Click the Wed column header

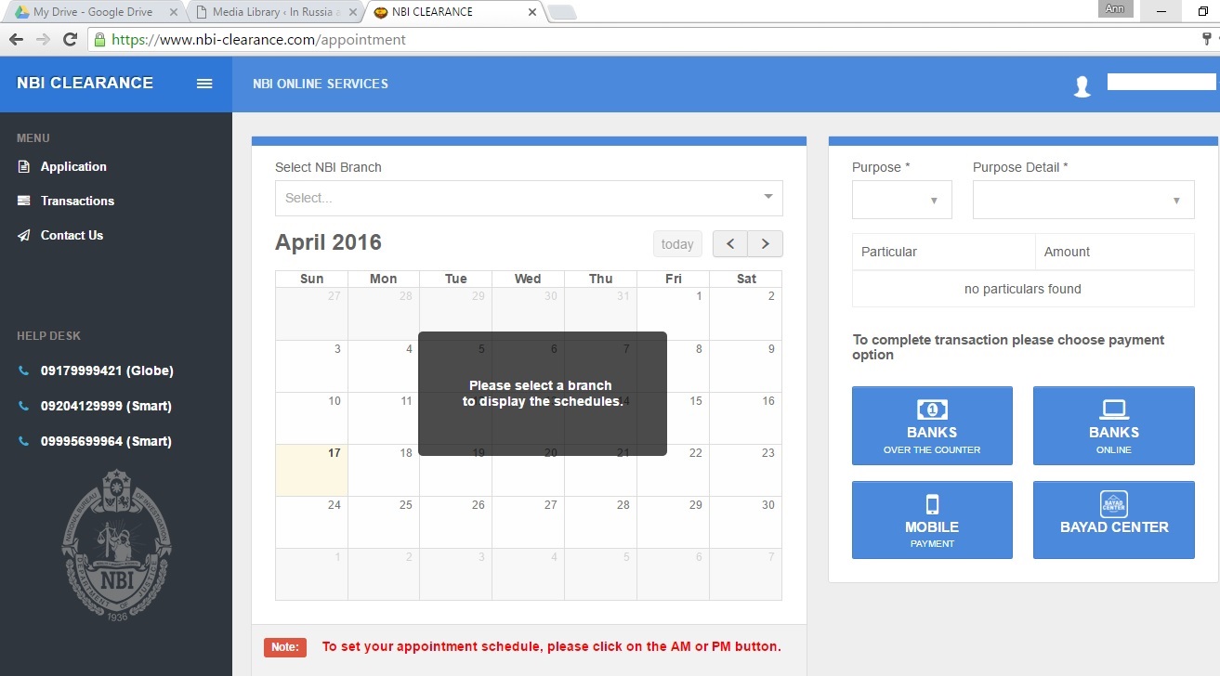[x=528, y=279]
